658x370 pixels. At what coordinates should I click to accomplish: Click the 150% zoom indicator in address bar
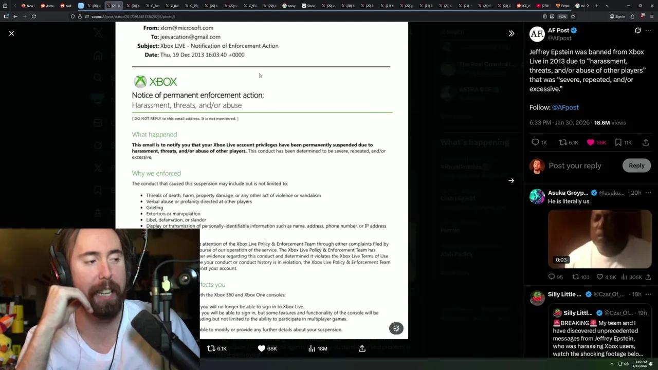(x=562, y=16)
